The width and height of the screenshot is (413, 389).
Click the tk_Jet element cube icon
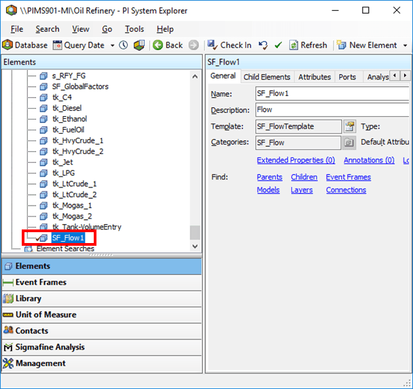(43, 162)
